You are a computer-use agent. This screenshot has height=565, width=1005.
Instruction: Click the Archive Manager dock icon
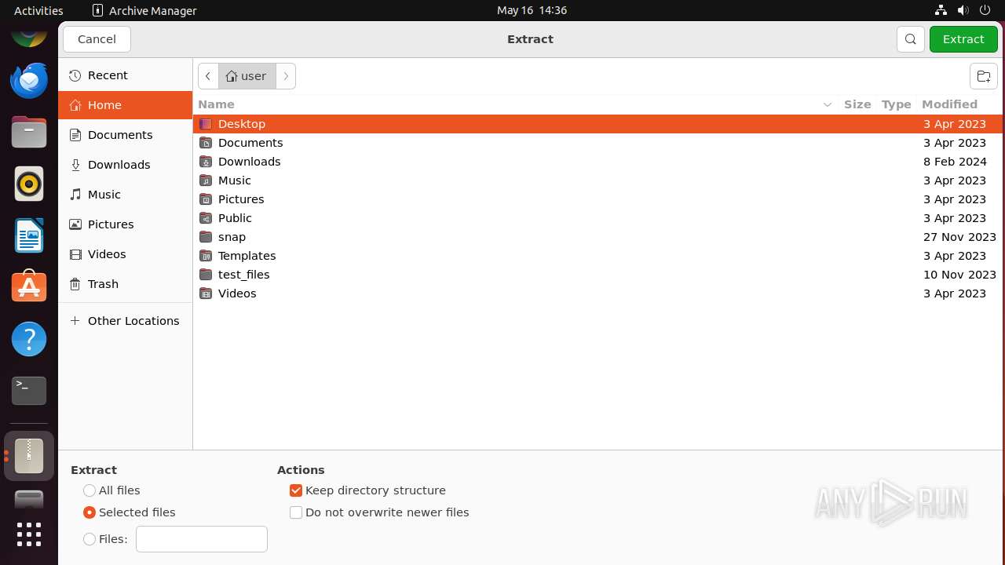[x=29, y=456]
